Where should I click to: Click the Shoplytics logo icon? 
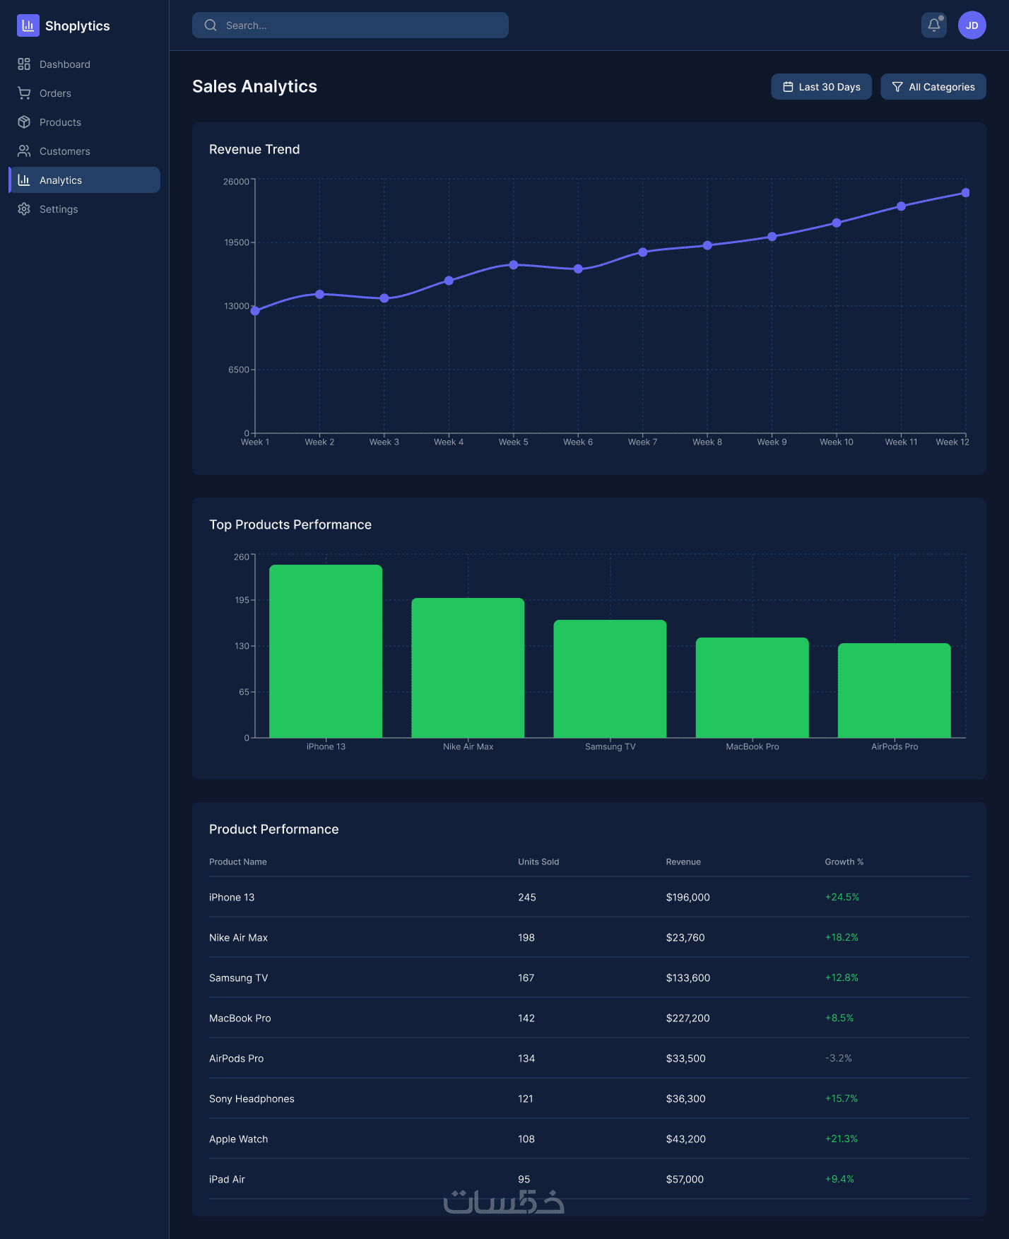[28, 25]
